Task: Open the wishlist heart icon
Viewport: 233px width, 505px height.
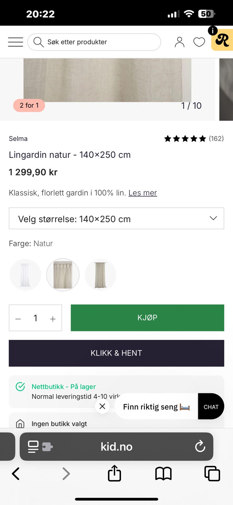Action: click(x=199, y=42)
